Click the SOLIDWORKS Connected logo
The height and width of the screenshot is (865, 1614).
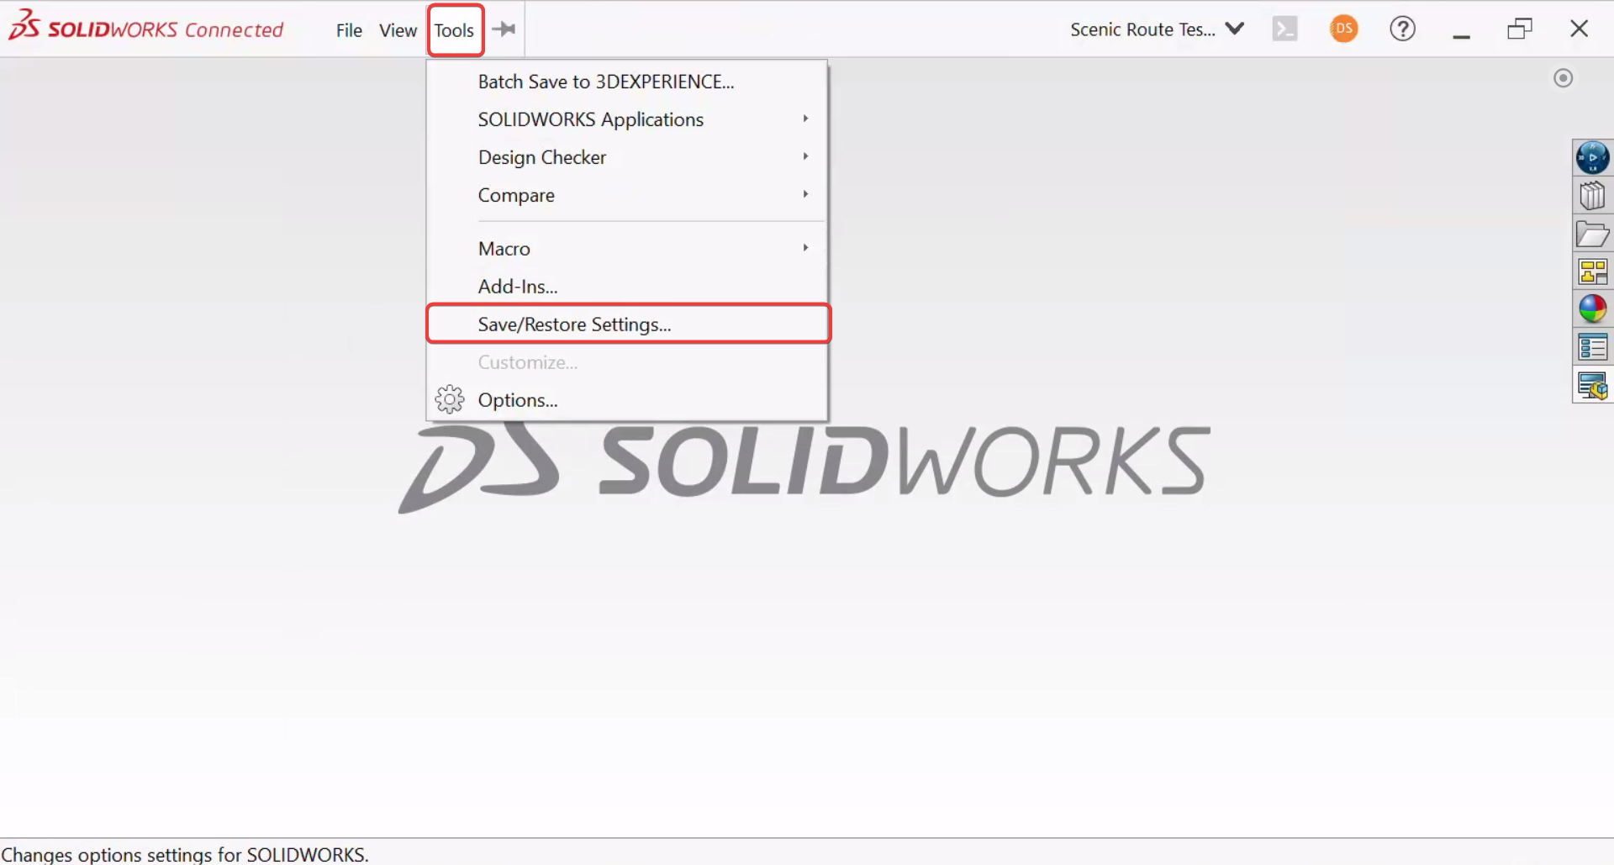pyautogui.click(x=146, y=28)
